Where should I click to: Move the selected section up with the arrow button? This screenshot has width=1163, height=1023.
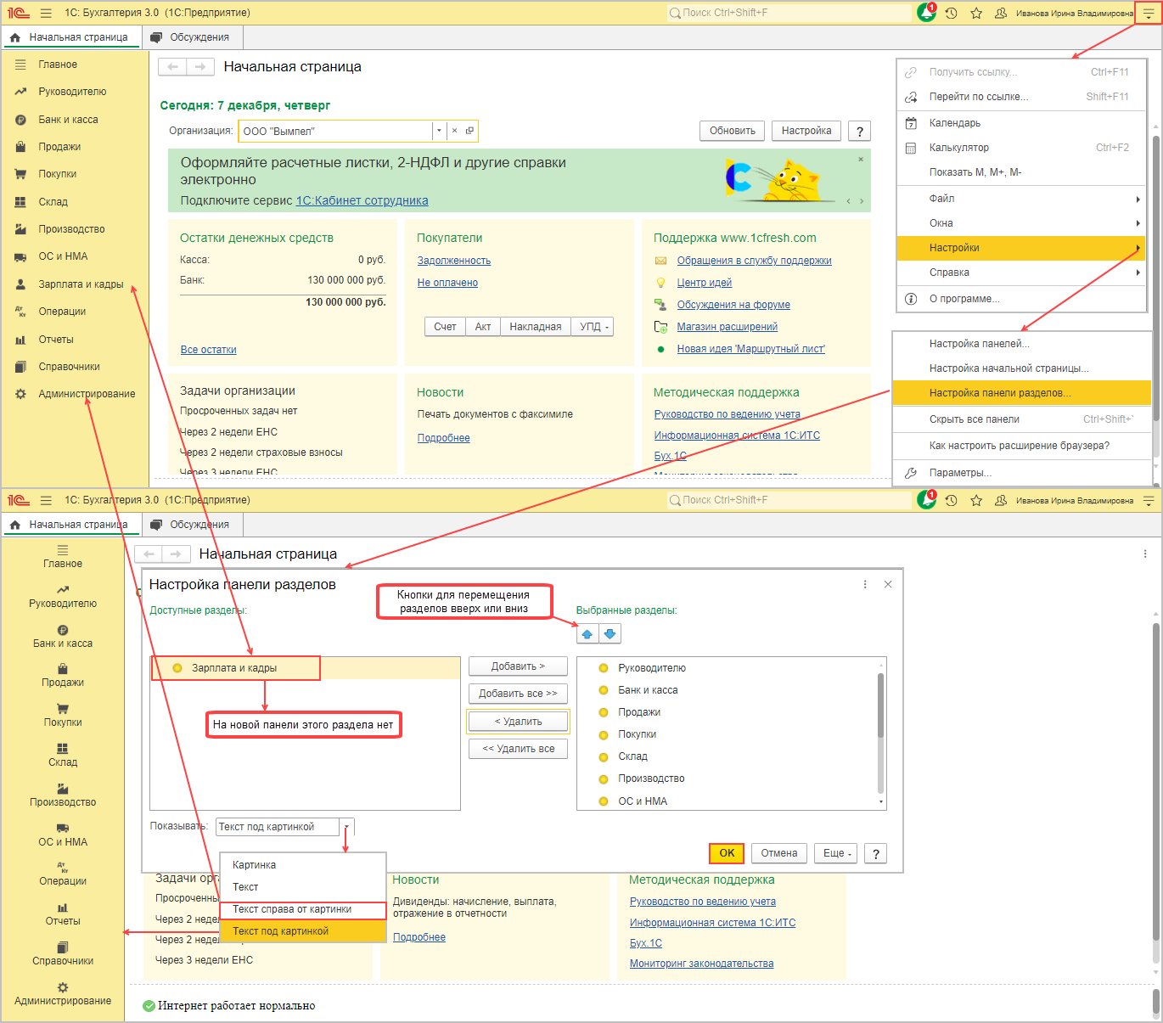[x=587, y=633]
